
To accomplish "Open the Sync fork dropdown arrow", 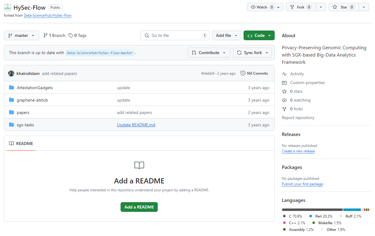I will 267,53.
